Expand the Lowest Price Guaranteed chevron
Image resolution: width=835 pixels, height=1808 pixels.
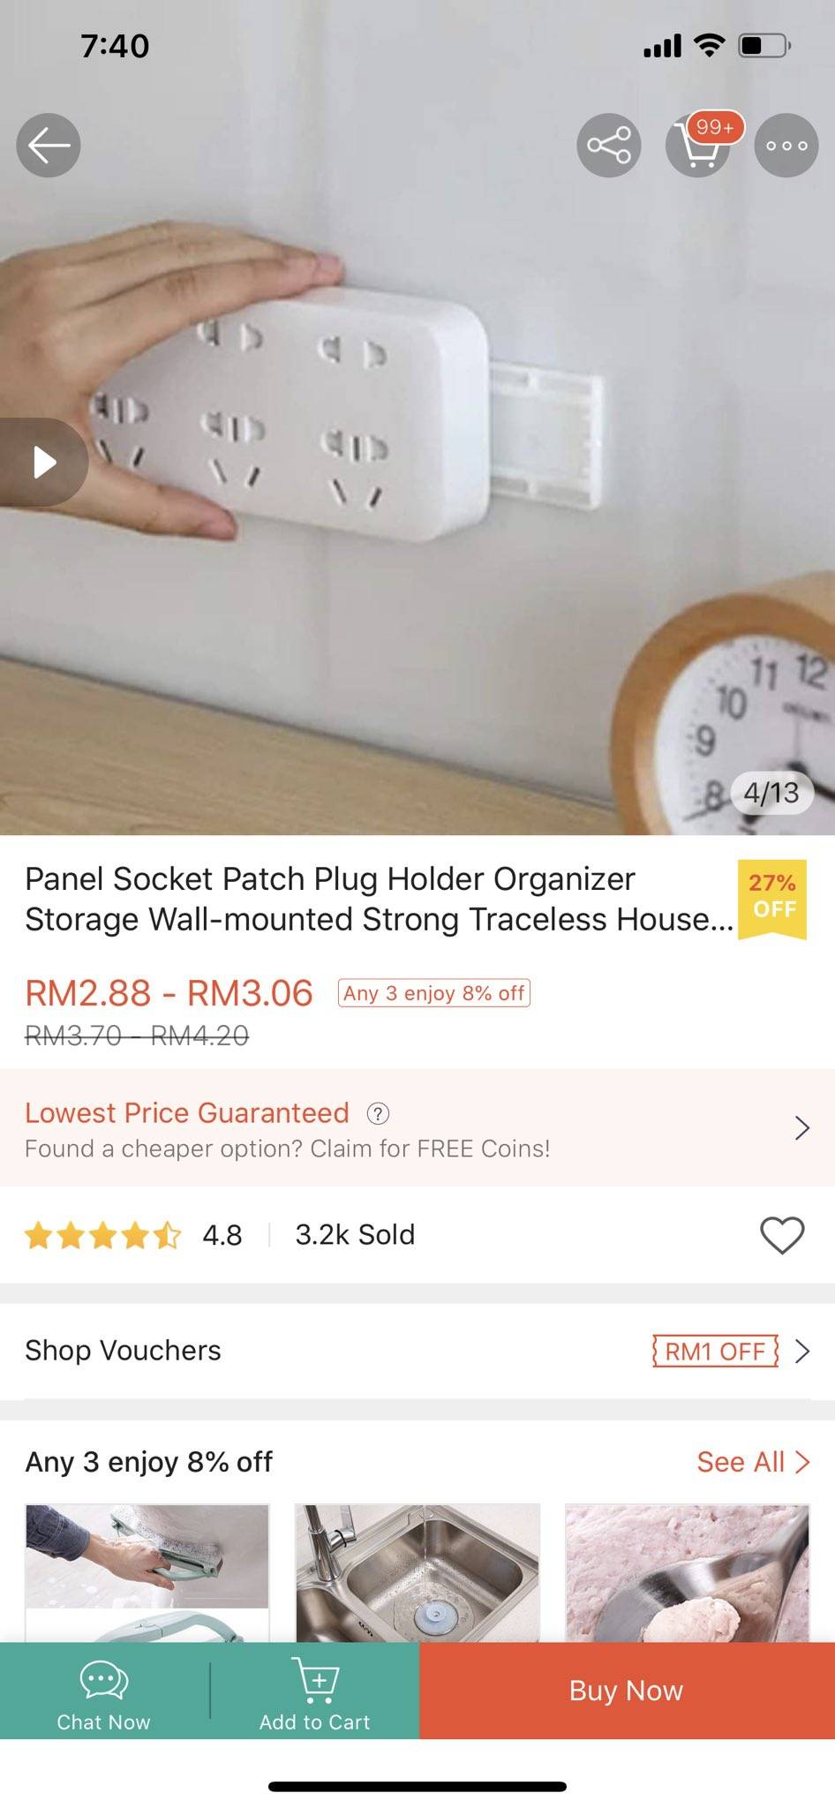coord(801,1127)
